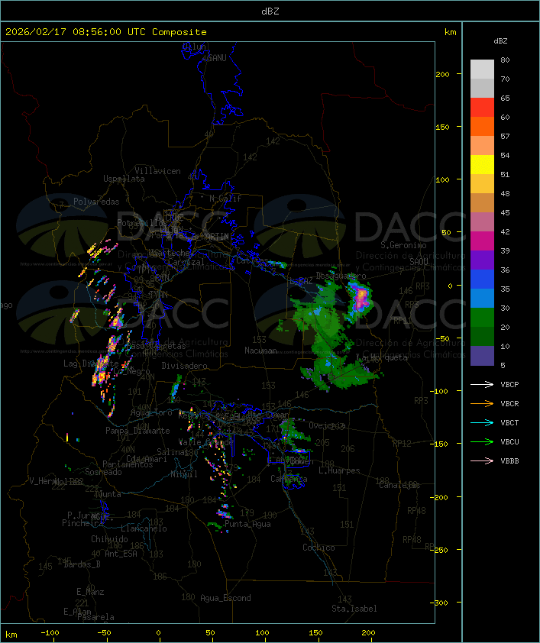
Task: Click the S.Geronimo place label
Action: click(403, 245)
